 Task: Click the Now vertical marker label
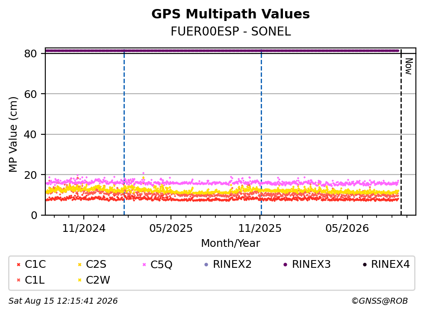coord(409,66)
